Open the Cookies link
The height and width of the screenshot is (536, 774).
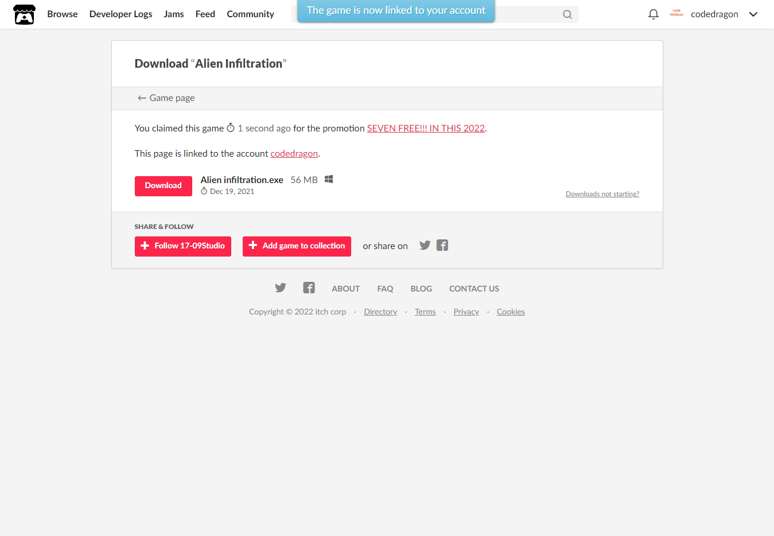click(x=511, y=312)
